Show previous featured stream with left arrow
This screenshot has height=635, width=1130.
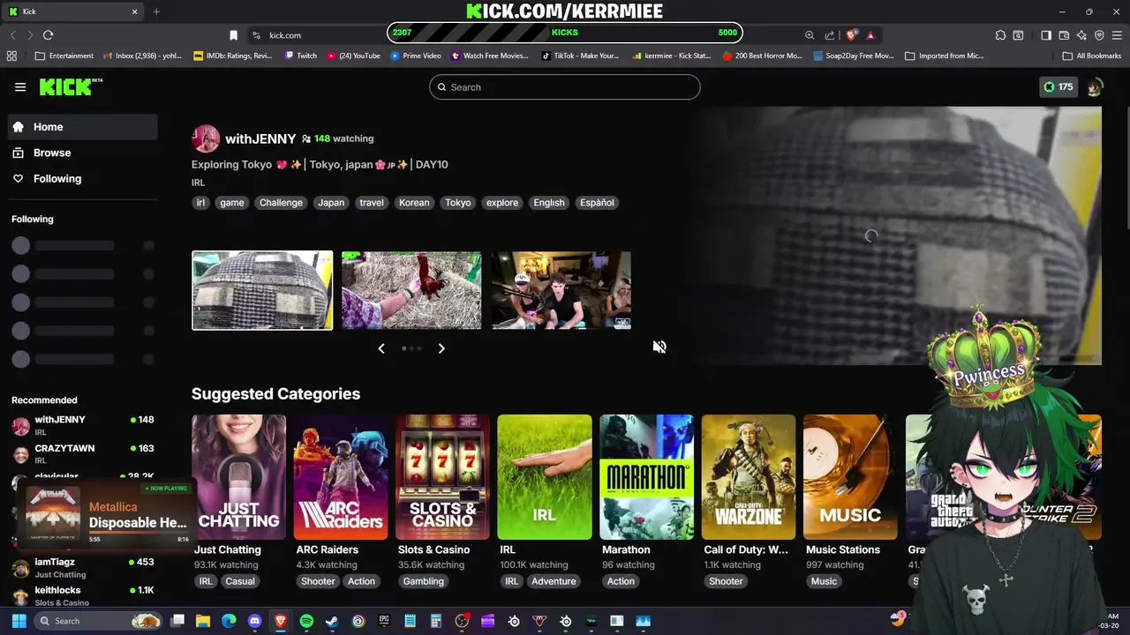381,348
